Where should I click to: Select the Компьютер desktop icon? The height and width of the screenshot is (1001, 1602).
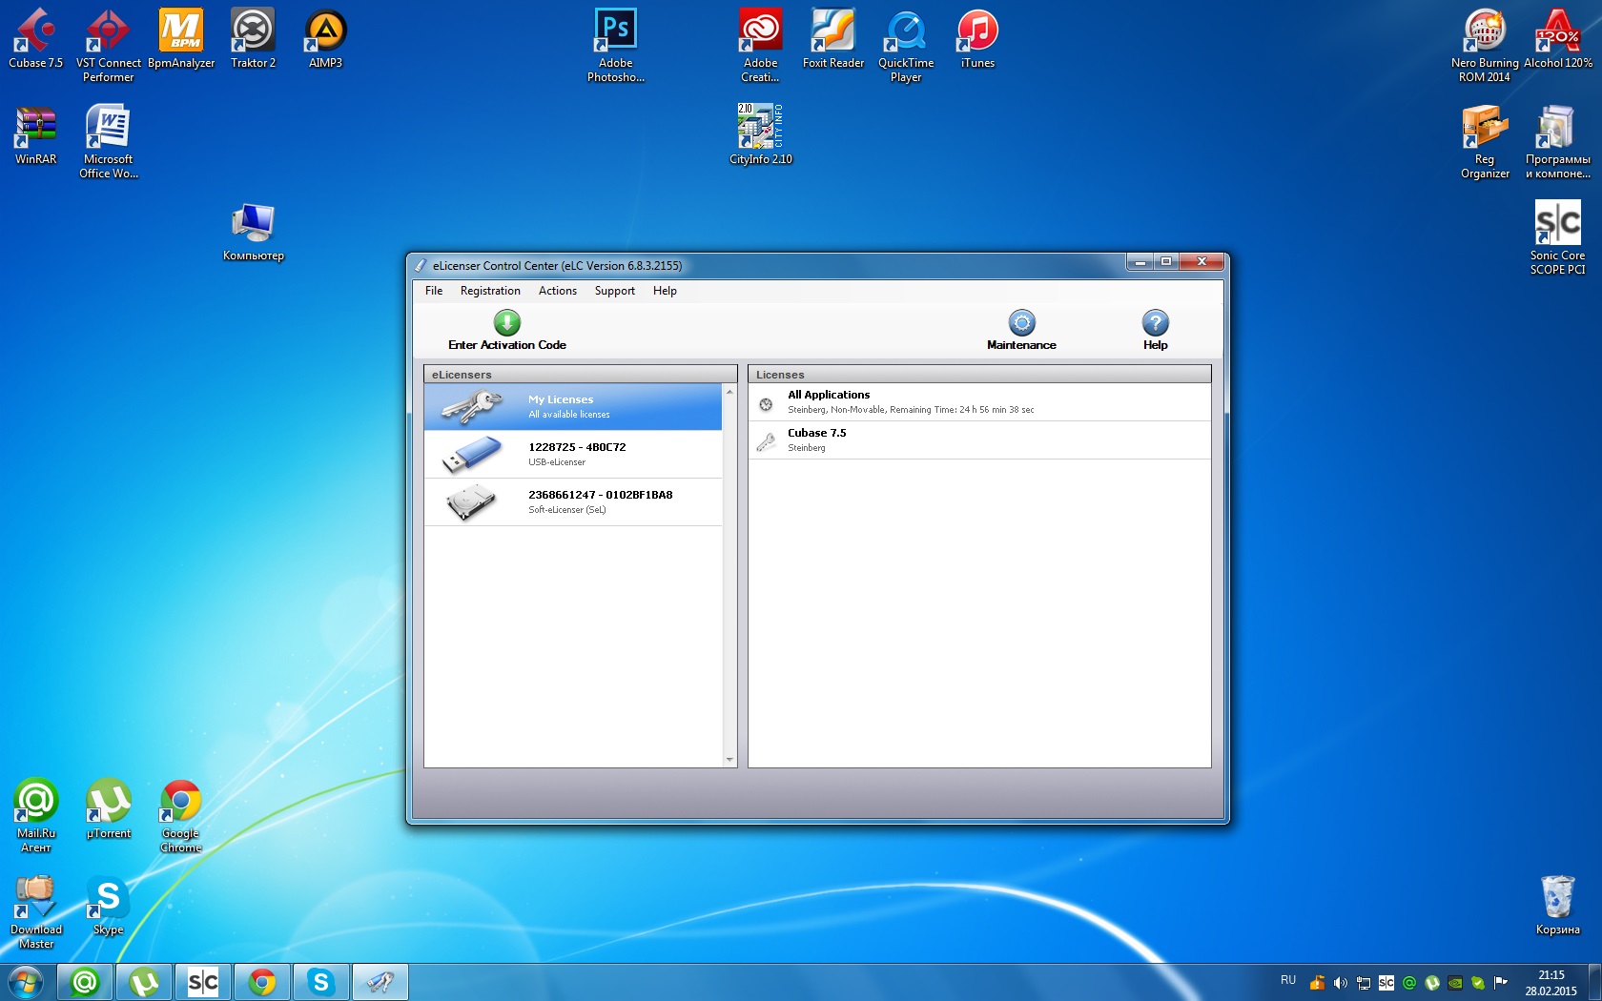[254, 232]
